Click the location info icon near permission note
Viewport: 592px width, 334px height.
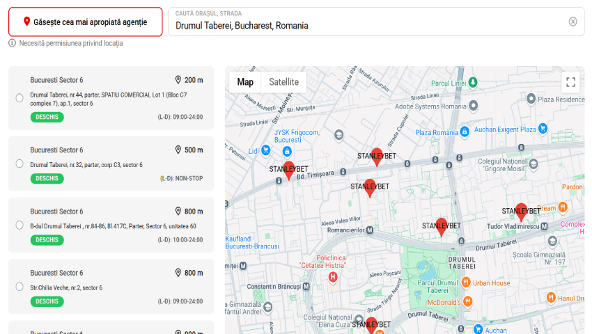click(x=12, y=43)
